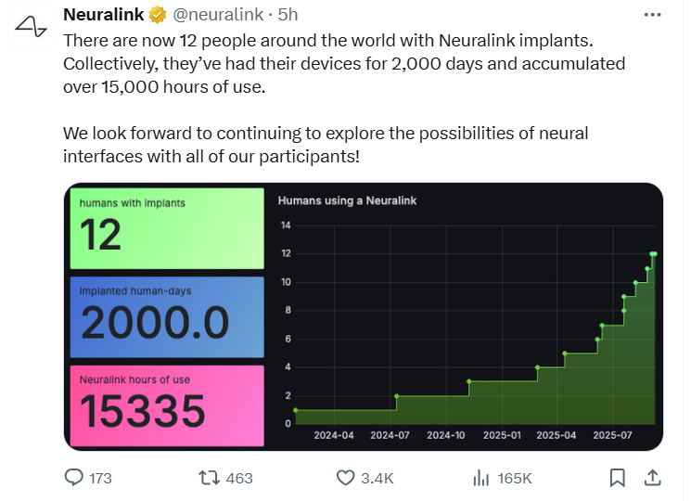This screenshot has width=691, height=501.
Task: Bookmark this post
Action: [617, 478]
